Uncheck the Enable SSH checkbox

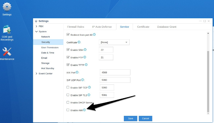pyautogui.click(x=68, y=50)
